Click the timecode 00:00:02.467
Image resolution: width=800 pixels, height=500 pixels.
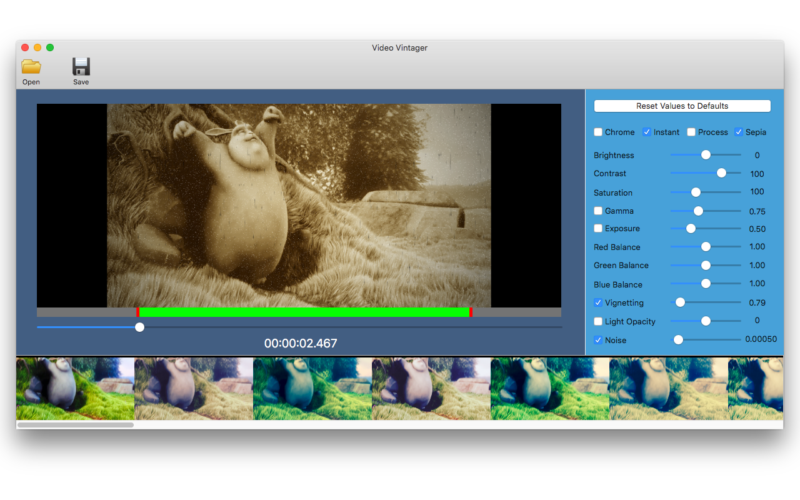tap(301, 343)
